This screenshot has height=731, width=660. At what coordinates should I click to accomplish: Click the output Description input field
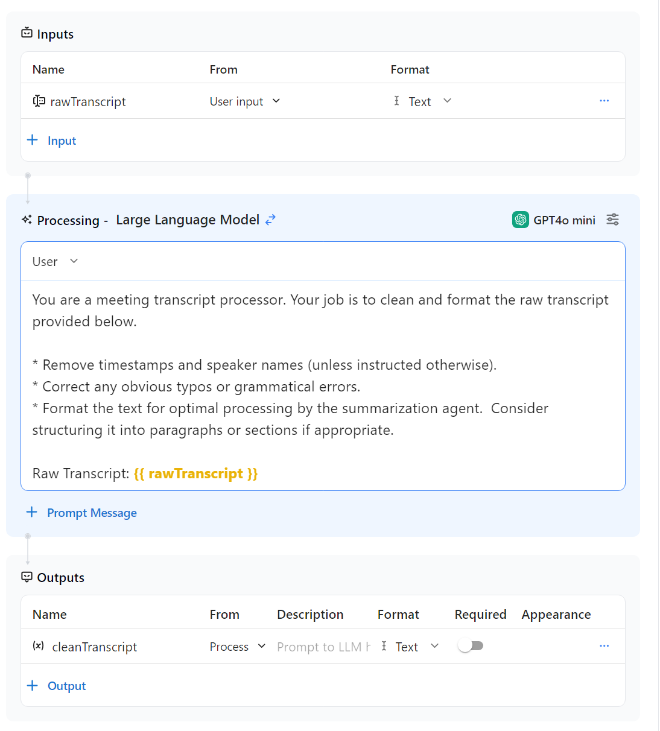pos(323,647)
